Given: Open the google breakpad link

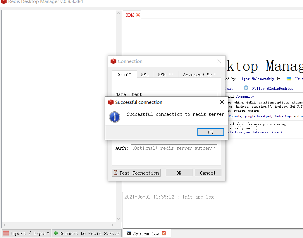Looking at the screenshot, I should pos(258,116).
